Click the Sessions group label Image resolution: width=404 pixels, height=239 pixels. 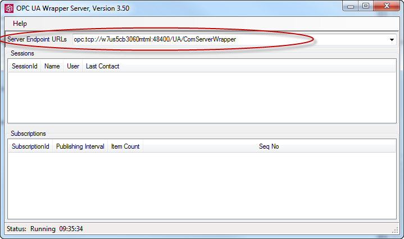[22, 53]
